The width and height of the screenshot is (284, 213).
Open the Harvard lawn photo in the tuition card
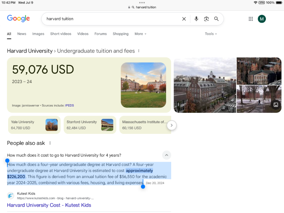(143, 85)
